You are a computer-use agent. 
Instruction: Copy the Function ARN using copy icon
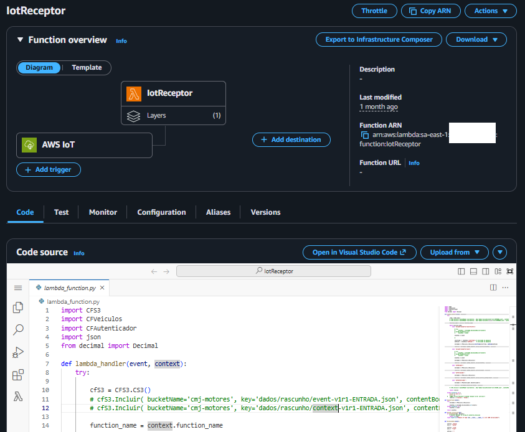pyautogui.click(x=365, y=135)
